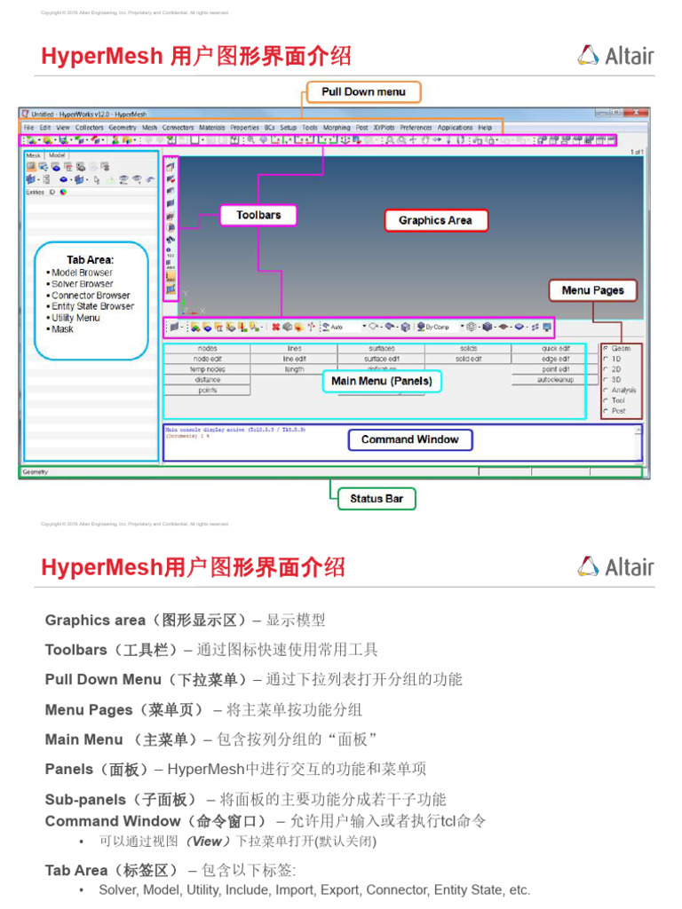The height and width of the screenshot is (909, 682).
Task: Switch to the Mask tab
Action: click(34, 155)
